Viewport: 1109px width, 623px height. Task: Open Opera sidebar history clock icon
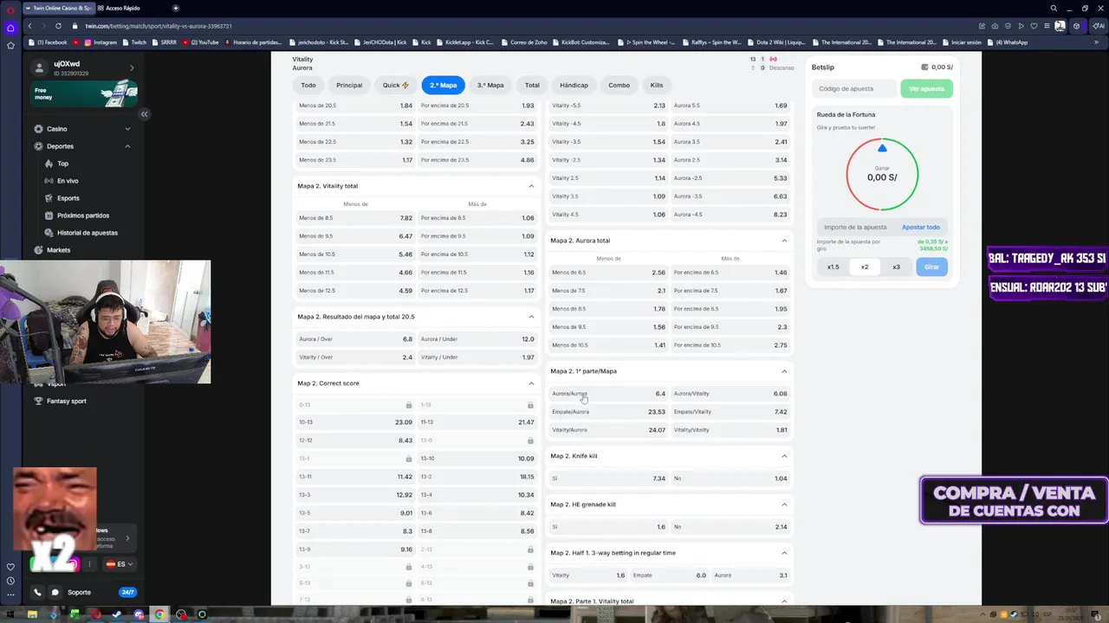10,581
